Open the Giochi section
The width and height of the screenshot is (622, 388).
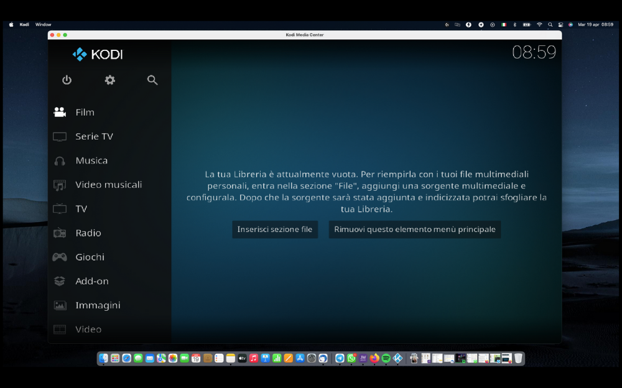[x=90, y=257]
